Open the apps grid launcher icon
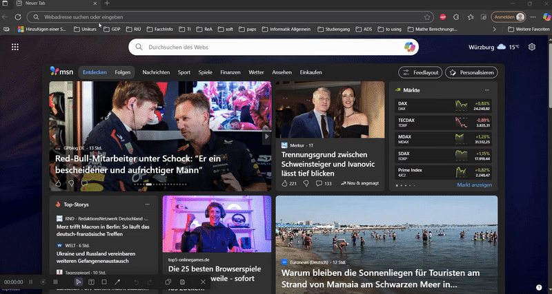The image size is (552, 294). [15, 47]
